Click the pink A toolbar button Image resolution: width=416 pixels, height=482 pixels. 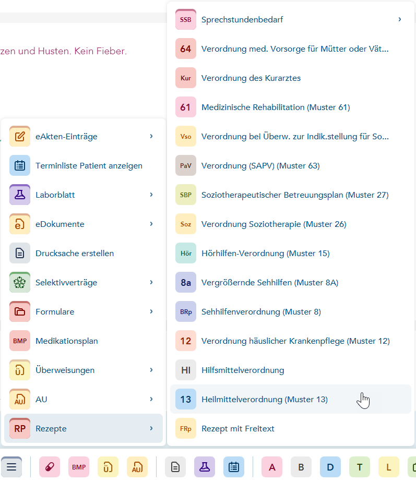[272, 467]
